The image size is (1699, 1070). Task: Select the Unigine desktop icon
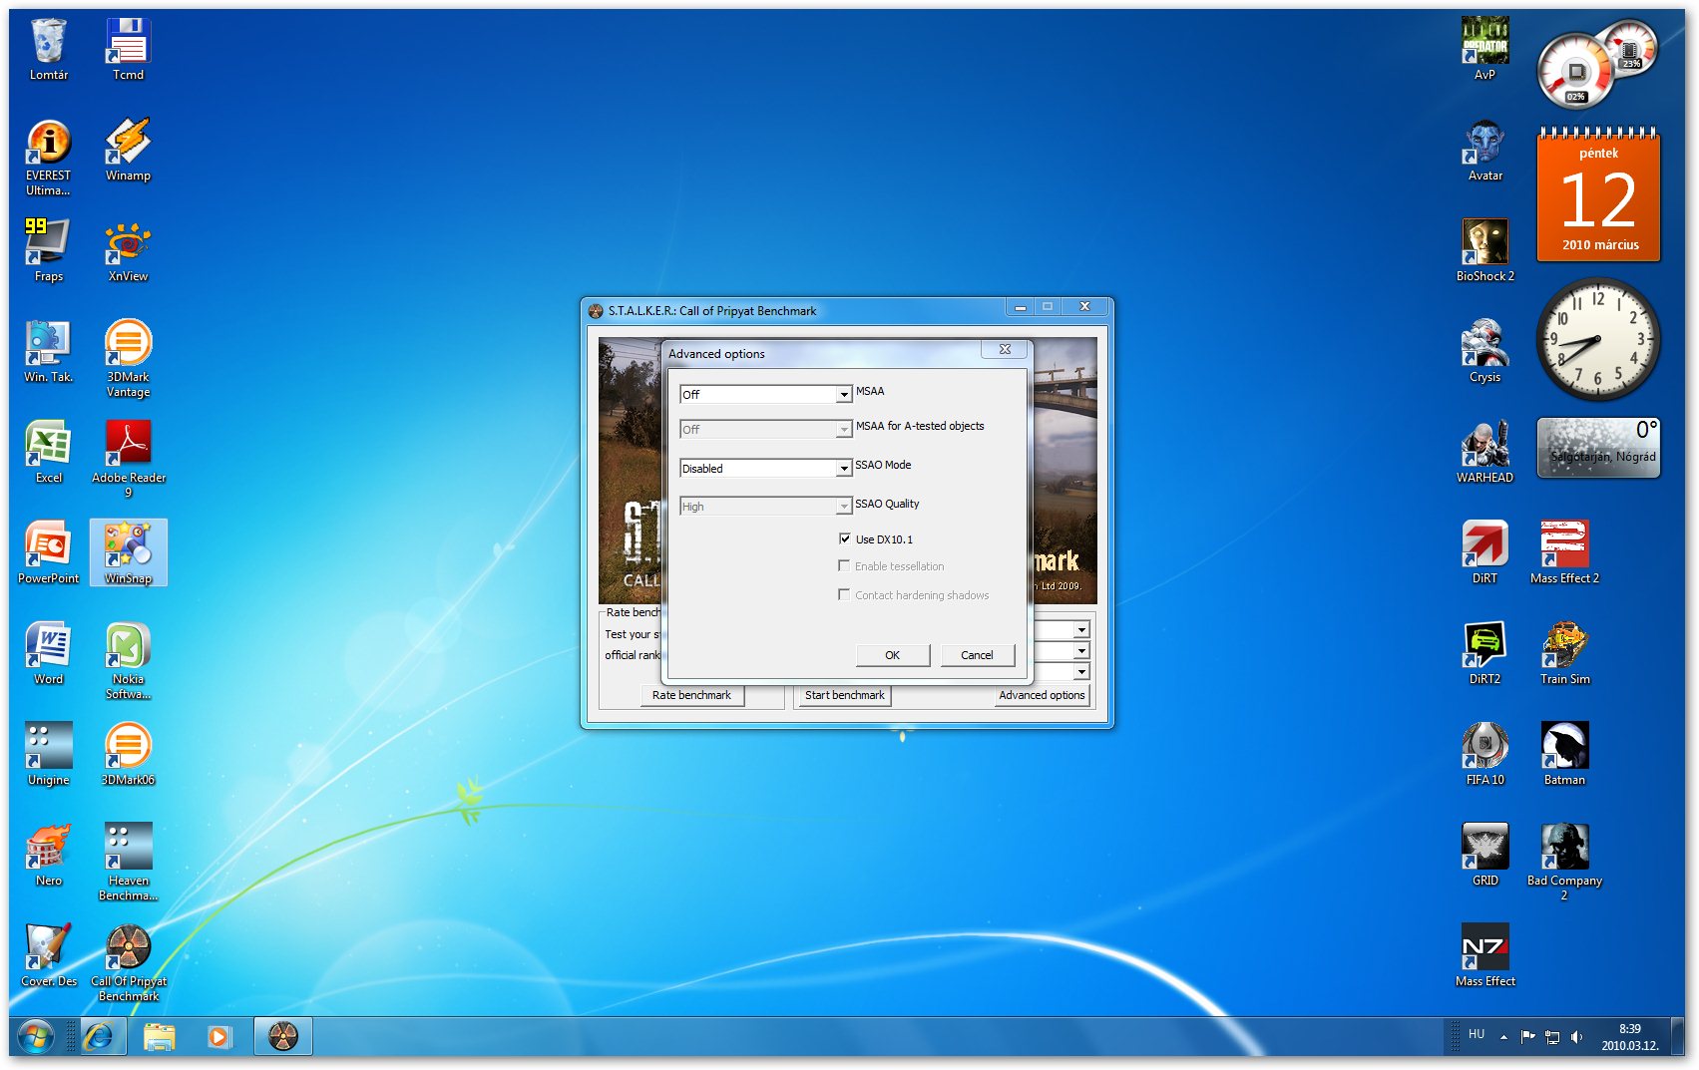pos(48,754)
